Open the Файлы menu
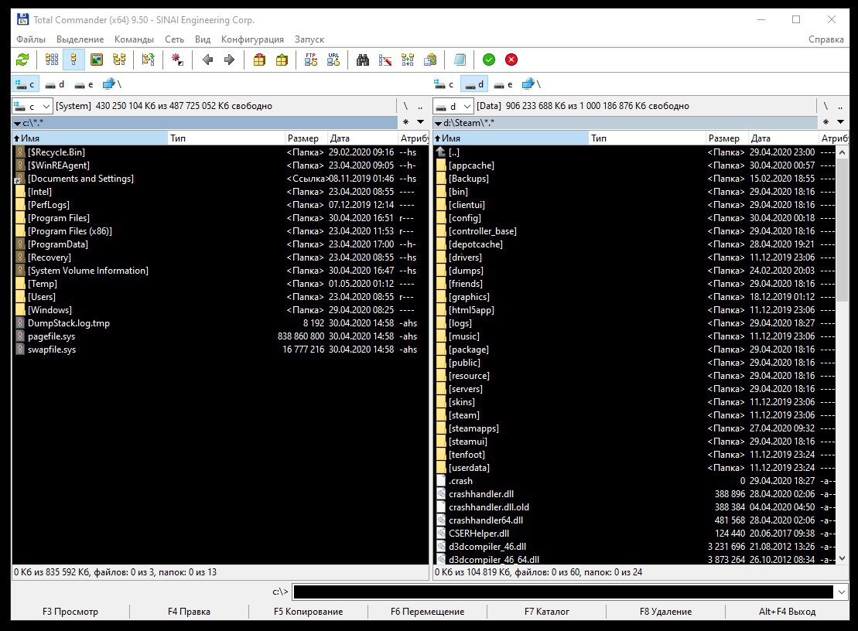Screen dimensions: 858x631 click(31, 39)
